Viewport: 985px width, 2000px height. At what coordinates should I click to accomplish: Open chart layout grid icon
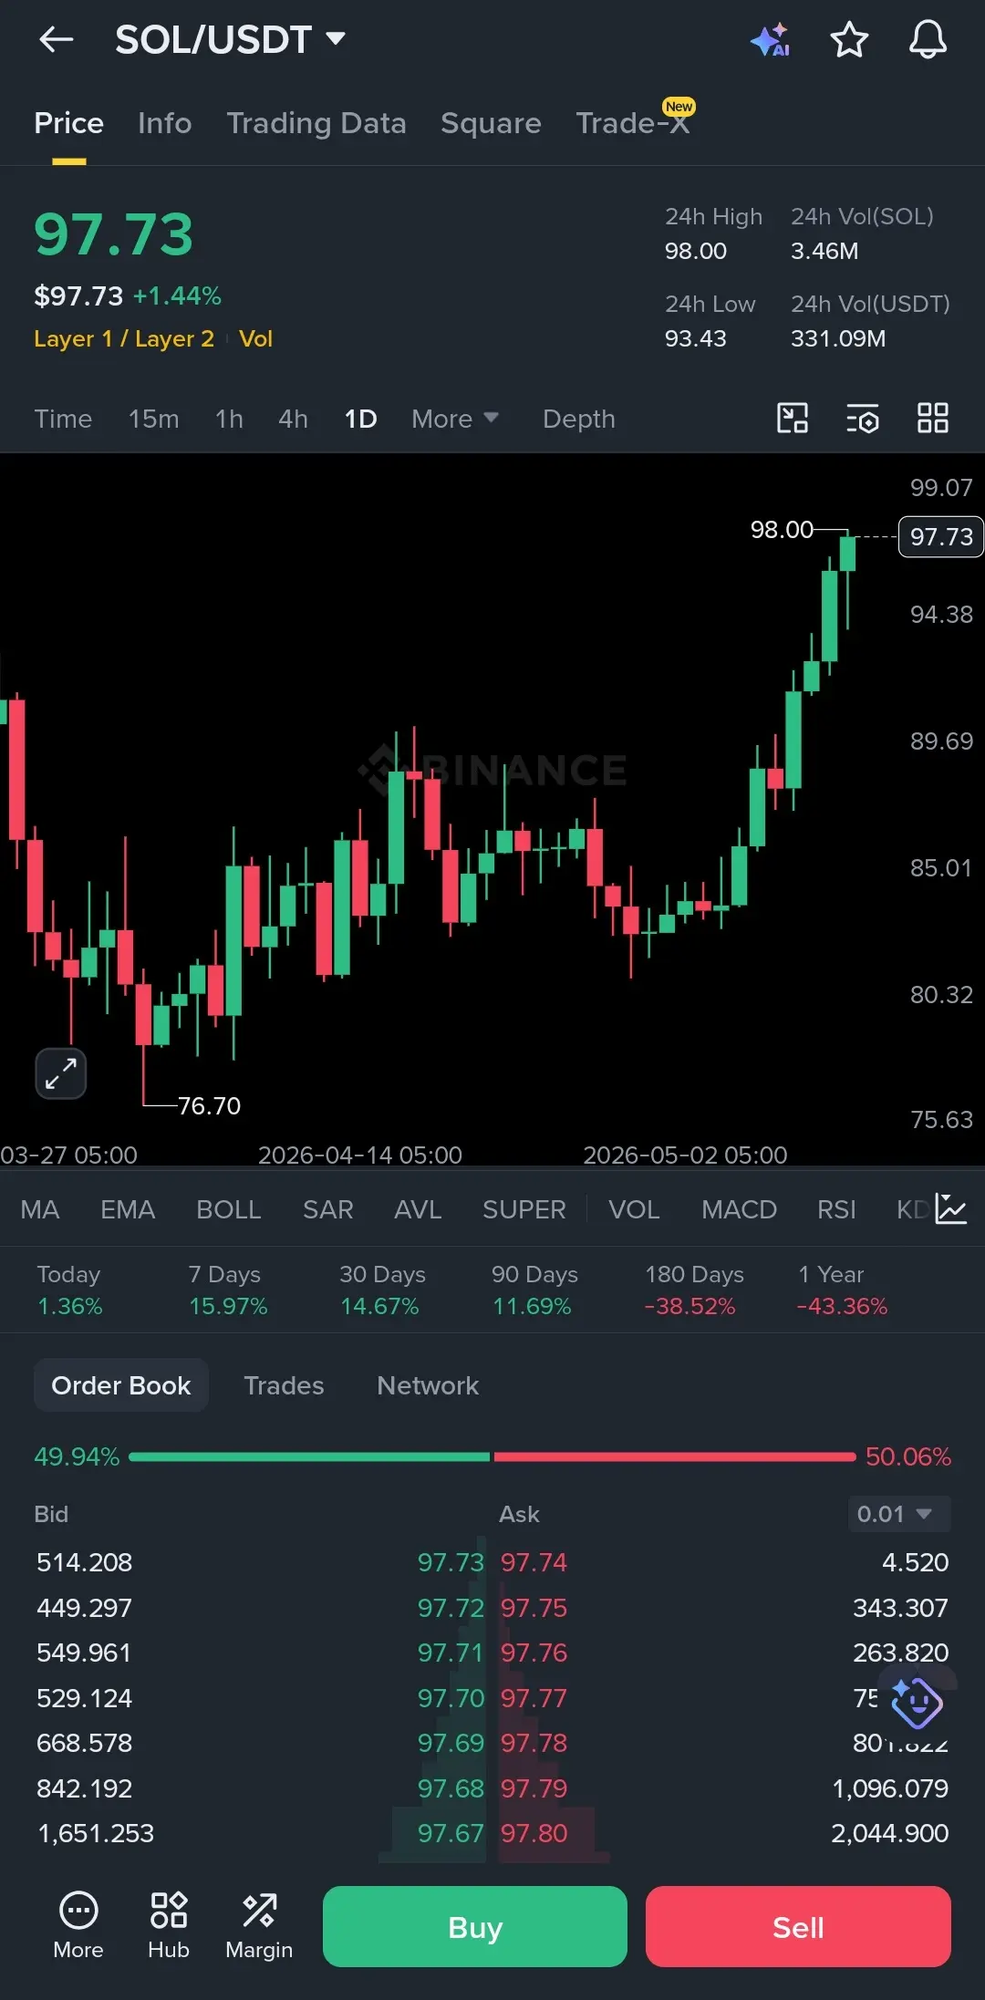click(933, 419)
